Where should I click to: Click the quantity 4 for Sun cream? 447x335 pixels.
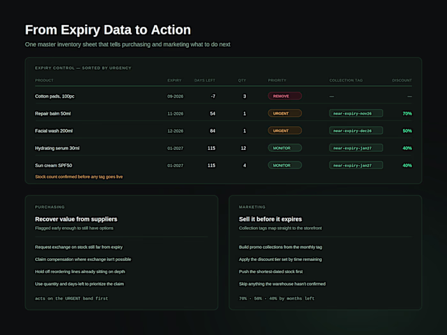pyautogui.click(x=245, y=165)
